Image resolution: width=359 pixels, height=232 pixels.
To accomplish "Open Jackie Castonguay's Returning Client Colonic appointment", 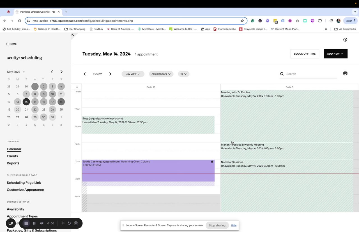I will pyautogui.click(x=148, y=171).
